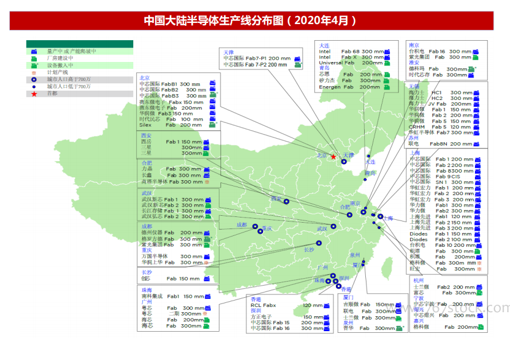Select the 珠海 ring marker on map

point(328,281)
